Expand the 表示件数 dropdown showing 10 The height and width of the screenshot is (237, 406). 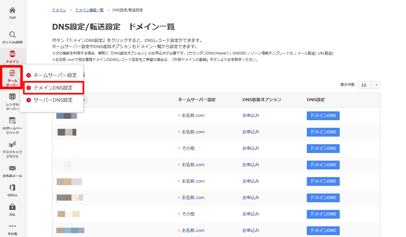coord(369,85)
